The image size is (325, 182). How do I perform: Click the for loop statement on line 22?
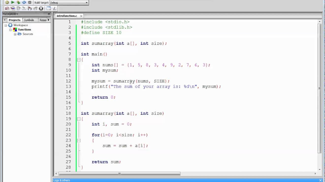point(120,135)
